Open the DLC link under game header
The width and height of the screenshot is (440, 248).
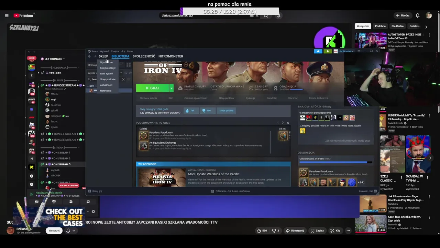(x=170, y=98)
